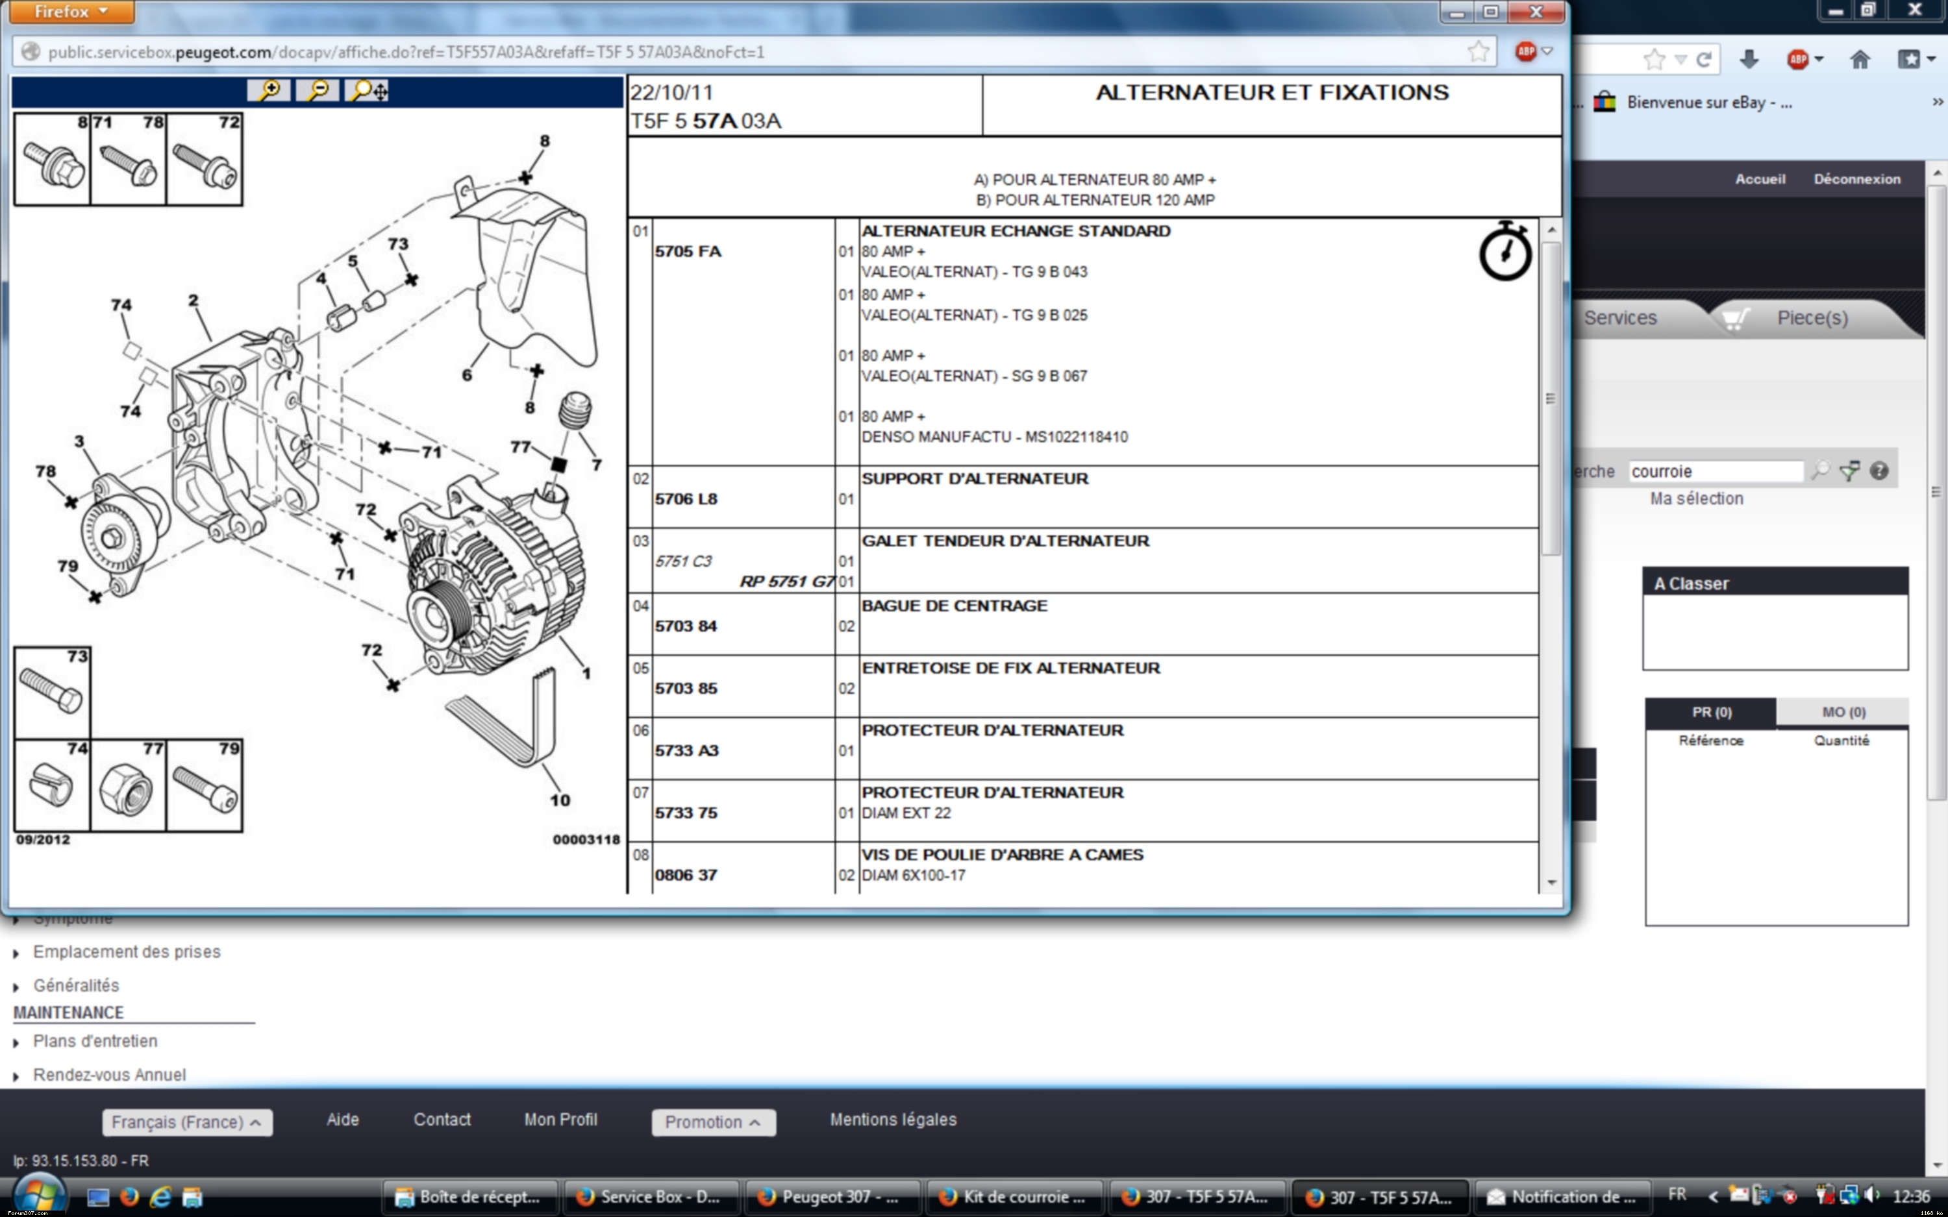Open the Firefox menu button
The image size is (1948, 1217).
(x=70, y=11)
